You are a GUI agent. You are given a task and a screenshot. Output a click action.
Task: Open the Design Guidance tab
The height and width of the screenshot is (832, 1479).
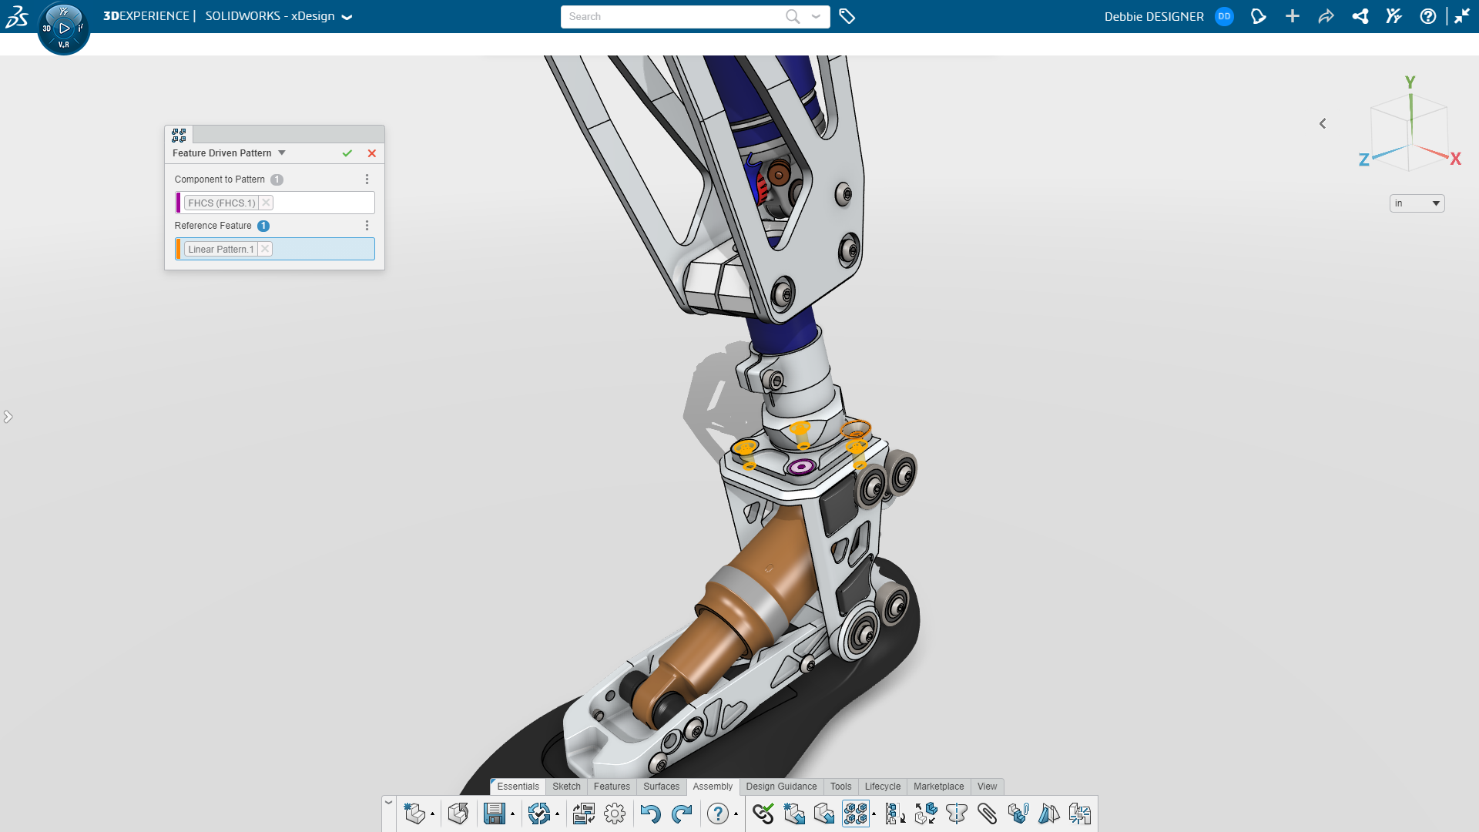pyautogui.click(x=781, y=787)
